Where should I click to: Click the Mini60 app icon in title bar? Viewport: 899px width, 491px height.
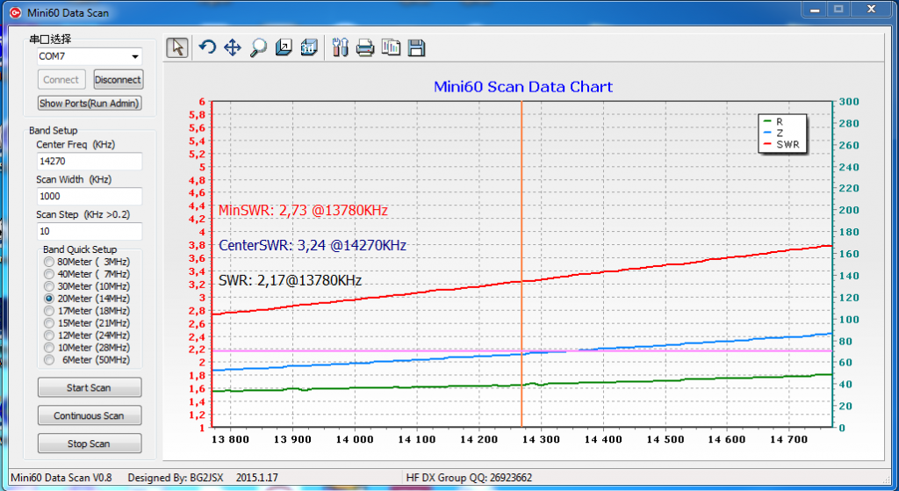(x=16, y=12)
